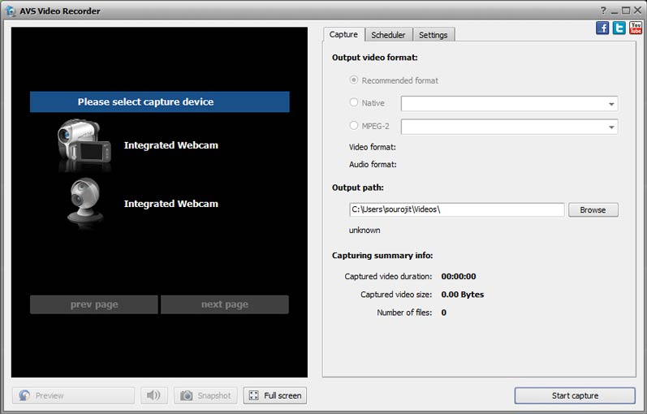This screenshot has width=647, height=414.
Task: Click the speaker volume icon button
Action: tap(153, 395)
